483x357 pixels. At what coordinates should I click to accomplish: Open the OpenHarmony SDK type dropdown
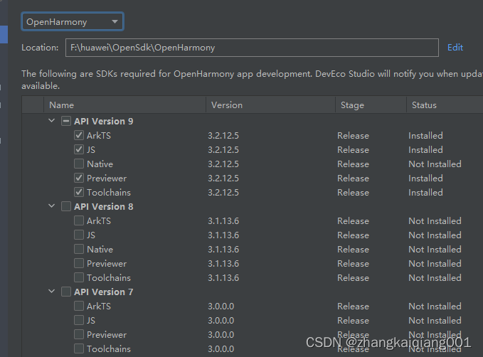pyautogui.click(x=73, y=21)
